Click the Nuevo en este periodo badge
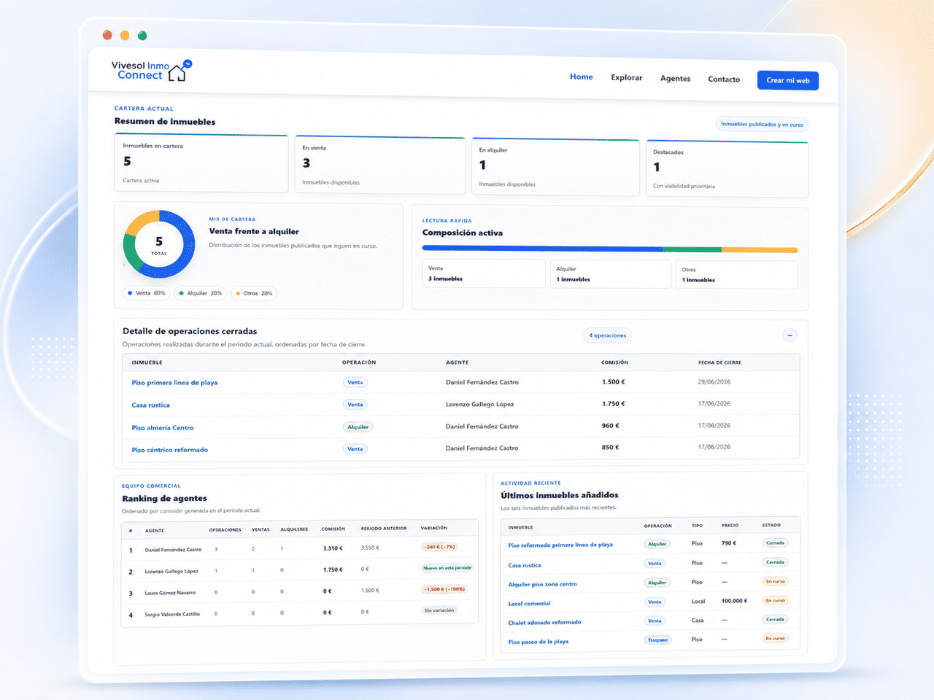 [447, 567]
